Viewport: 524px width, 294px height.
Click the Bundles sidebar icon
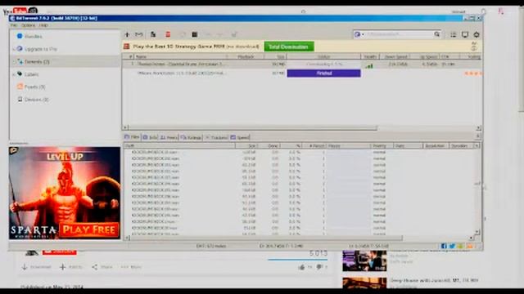coord(20,36)
